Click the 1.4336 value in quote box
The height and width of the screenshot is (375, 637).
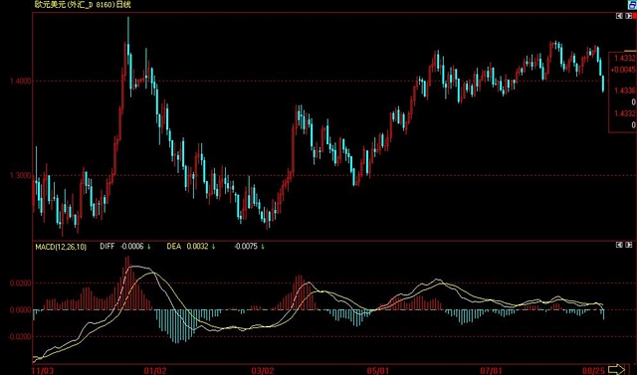click(625, 91)
